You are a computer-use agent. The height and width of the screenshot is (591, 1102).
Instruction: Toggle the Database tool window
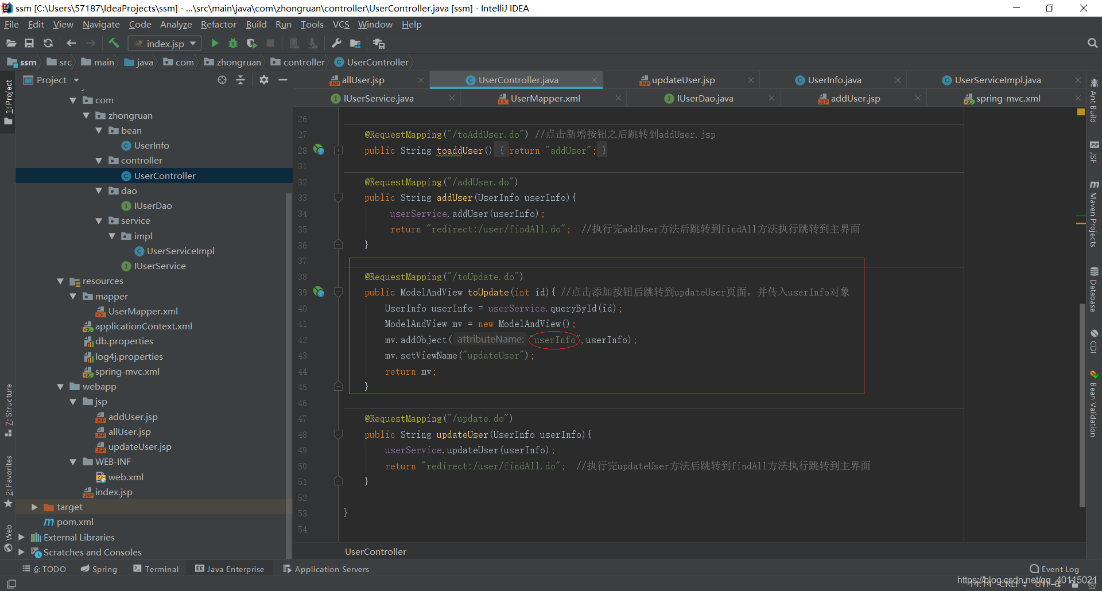click(1094, 289)
